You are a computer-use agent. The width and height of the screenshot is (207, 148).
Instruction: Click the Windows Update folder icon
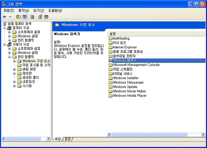110,87
